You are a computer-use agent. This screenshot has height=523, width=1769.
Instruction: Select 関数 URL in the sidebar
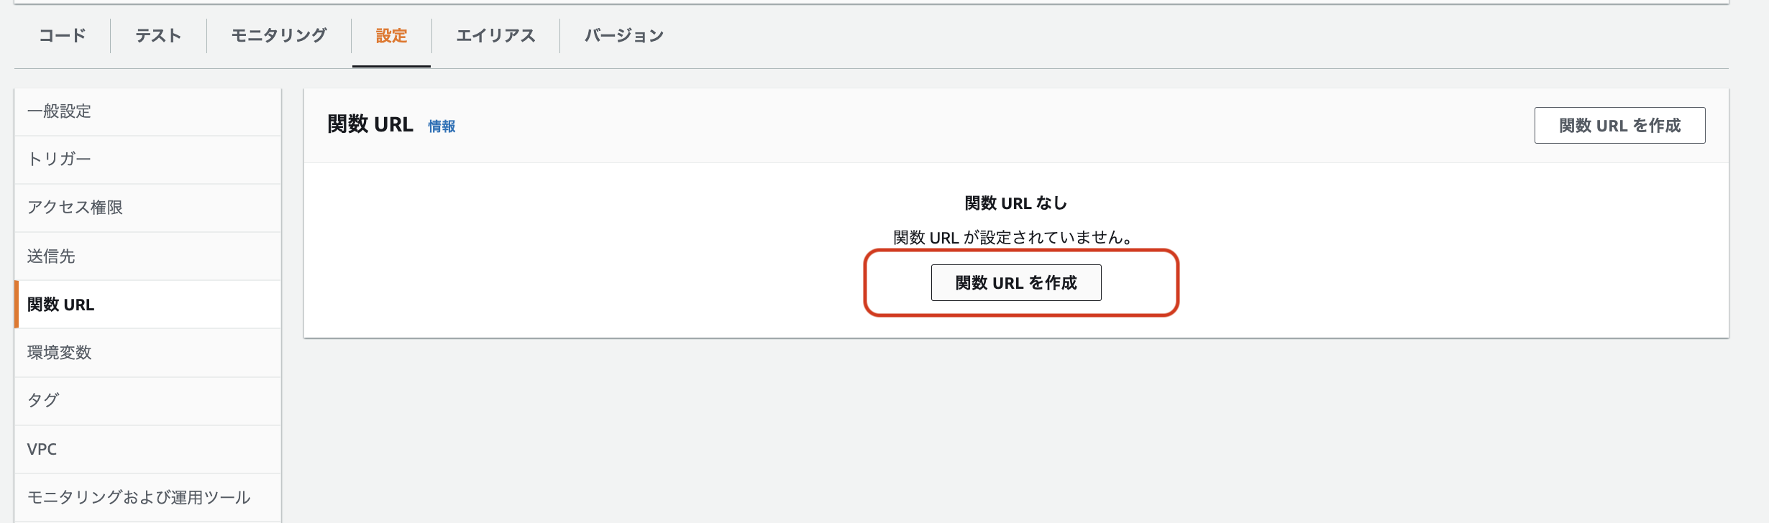[60, 304]
